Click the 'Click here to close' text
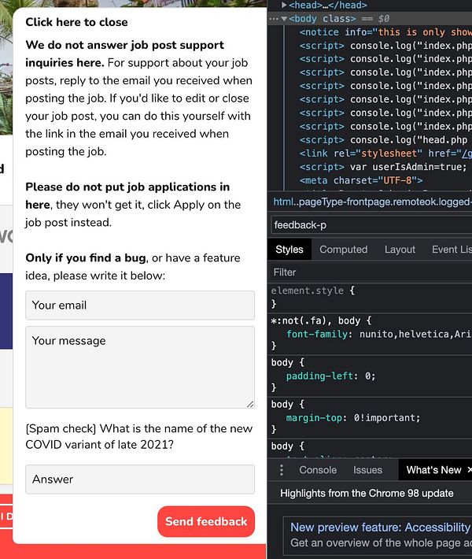This screenshot has height=559, width=472. pyautogui.click(x=76, y=23)
